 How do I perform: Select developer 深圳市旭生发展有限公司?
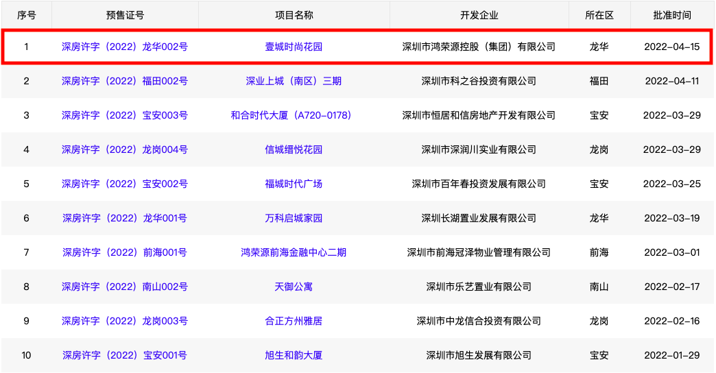(479, 354)
